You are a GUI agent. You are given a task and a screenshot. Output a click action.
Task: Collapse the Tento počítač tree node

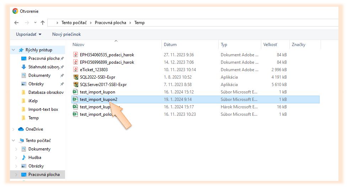pyautogui.click(x=14, y=141)
